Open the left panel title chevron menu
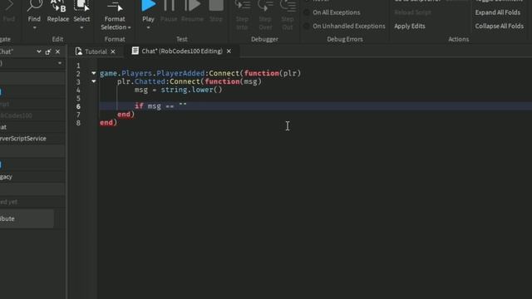Image resolution: width=532 pixels, height=299 pixels. (39, 51)
